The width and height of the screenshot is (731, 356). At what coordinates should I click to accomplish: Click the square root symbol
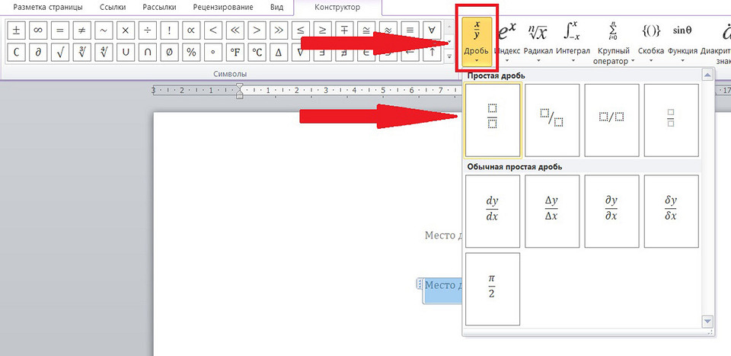click(x=59, y=53)
